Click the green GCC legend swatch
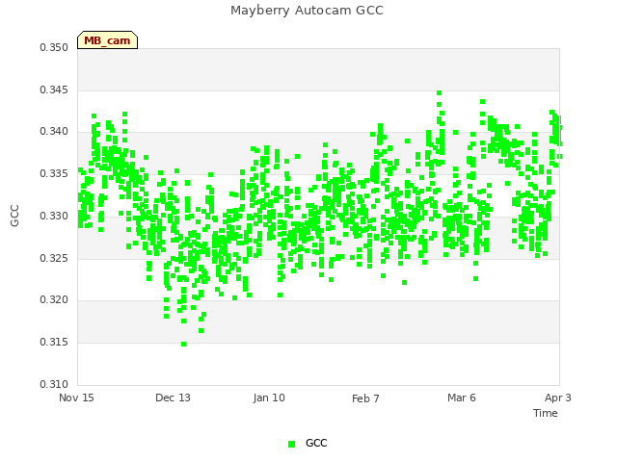The width and height of the screenshot is (617, 462). tap(291, 444)
